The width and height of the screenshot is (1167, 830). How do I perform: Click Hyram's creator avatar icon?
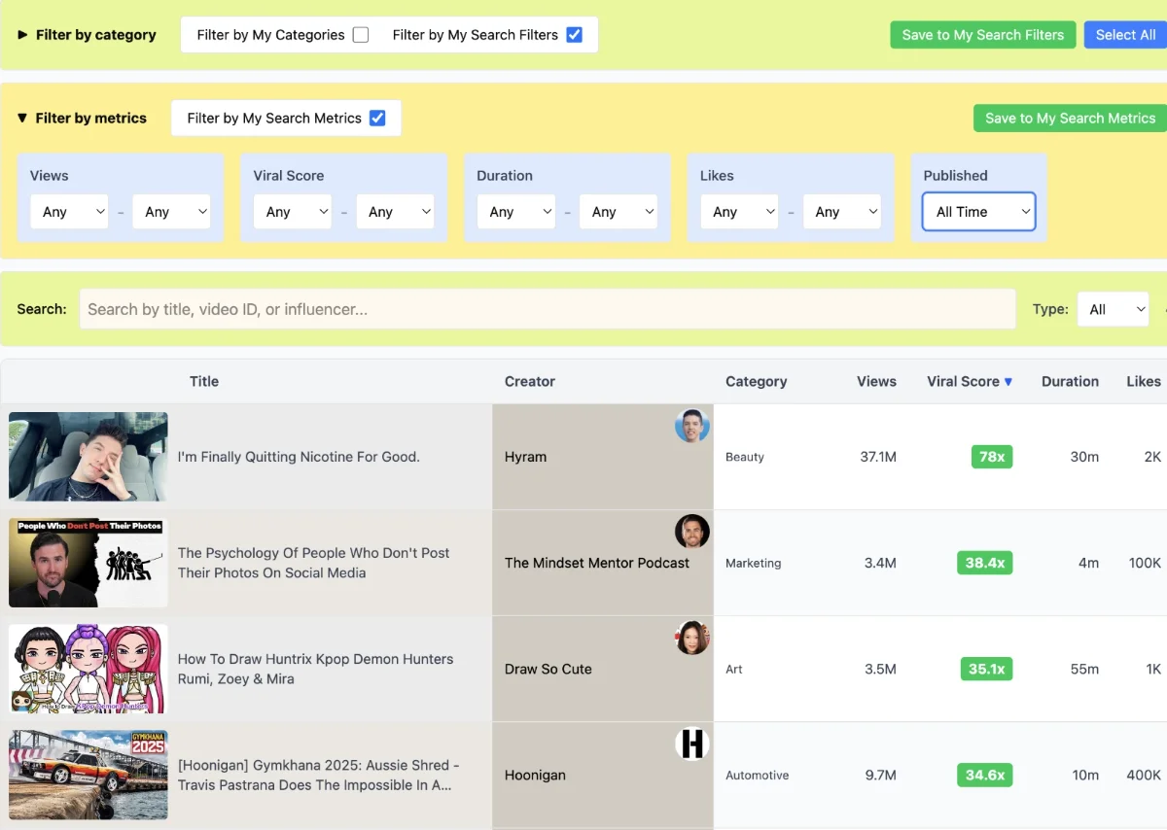coord(691,426)
